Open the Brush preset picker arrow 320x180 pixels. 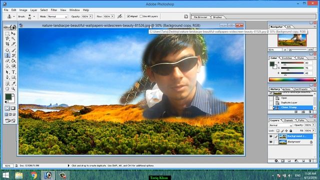34,16
